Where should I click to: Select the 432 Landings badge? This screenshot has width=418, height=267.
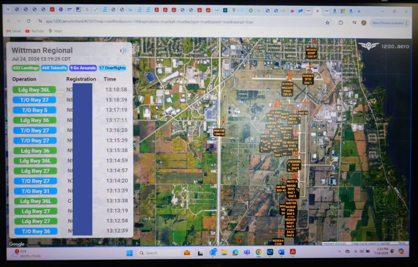(x=25, y=68)
